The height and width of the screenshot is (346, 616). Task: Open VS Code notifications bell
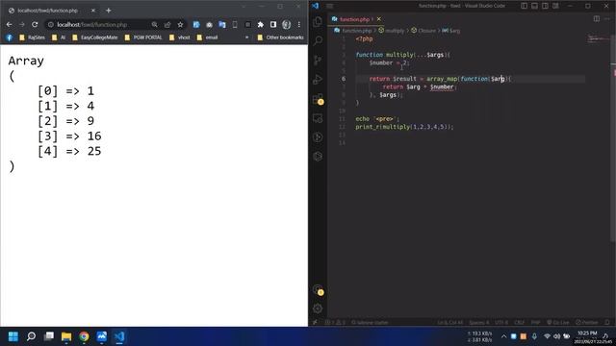[607, 323]
